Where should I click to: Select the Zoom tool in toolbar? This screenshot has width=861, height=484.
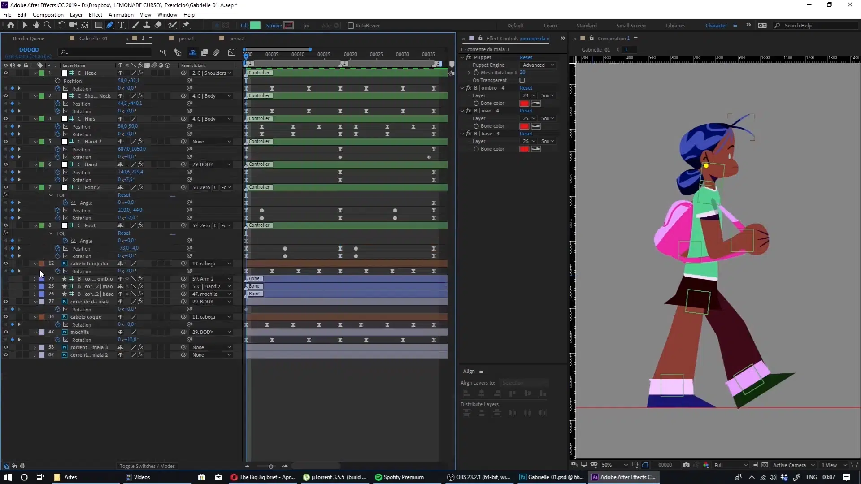pyautogui.click(x=48, y=25)
